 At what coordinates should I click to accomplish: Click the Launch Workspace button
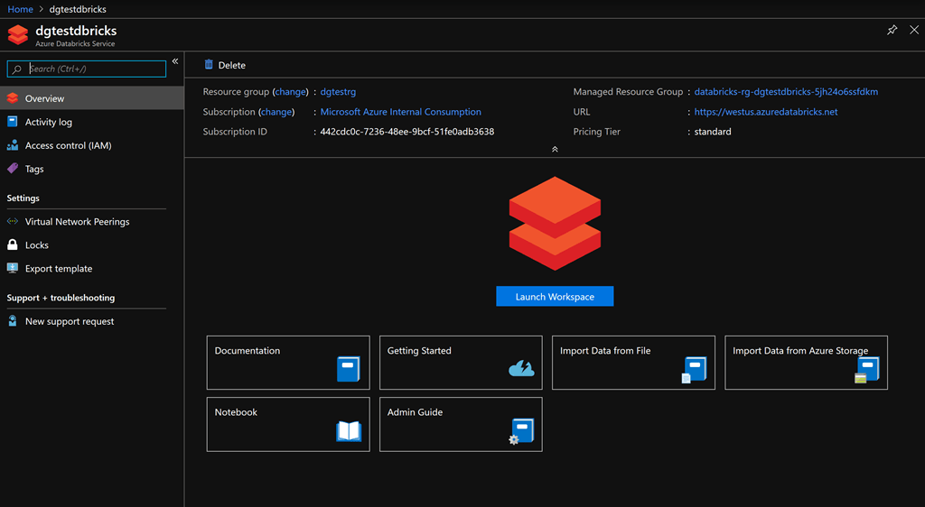555,296
